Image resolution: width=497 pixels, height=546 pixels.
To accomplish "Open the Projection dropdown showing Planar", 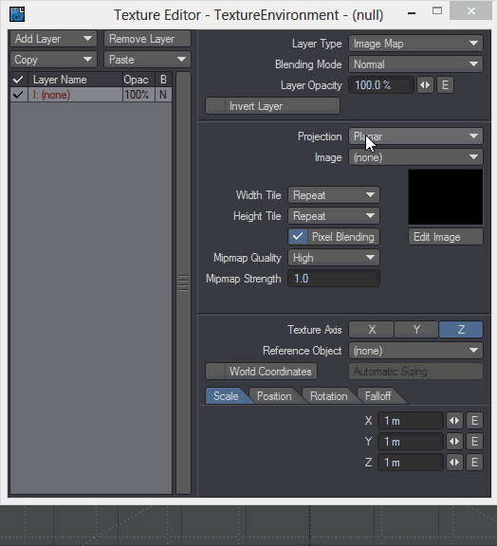I will pos(415,136).
